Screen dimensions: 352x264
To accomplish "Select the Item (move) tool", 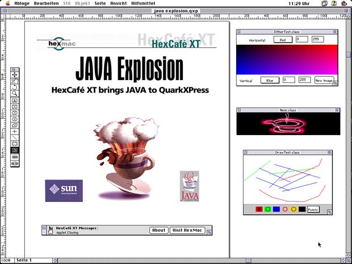I will coord(15,75).
